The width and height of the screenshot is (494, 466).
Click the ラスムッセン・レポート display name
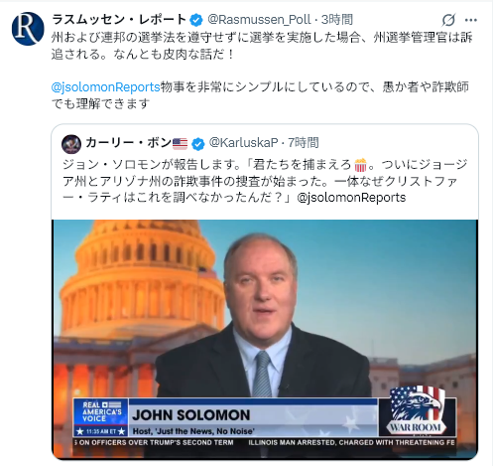coord(119,20)
